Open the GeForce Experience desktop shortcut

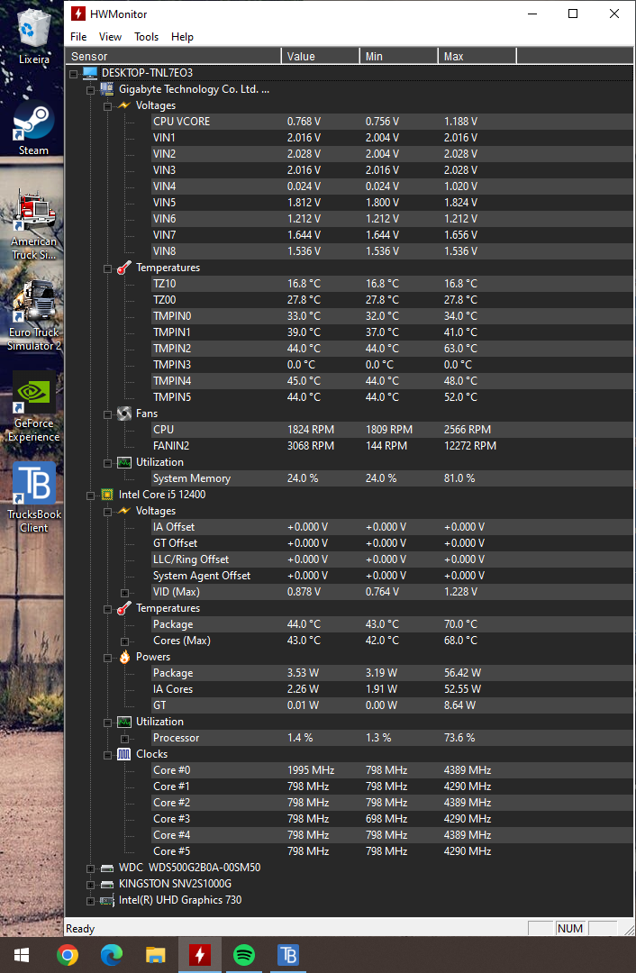pos(33,405)
